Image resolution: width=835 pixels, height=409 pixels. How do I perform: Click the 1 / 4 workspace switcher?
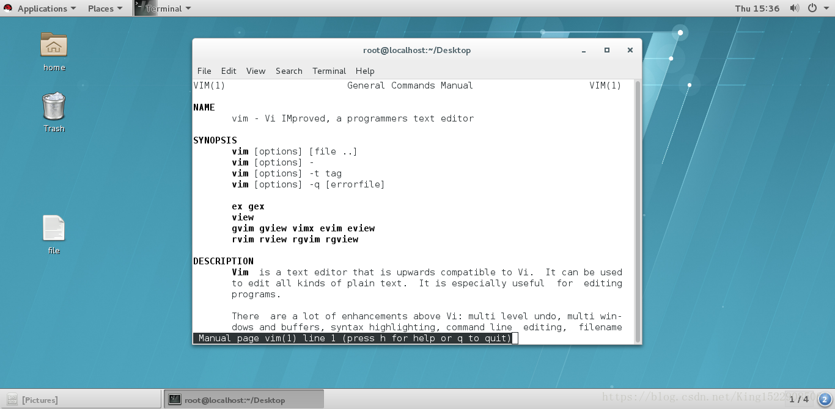point(798,399)
